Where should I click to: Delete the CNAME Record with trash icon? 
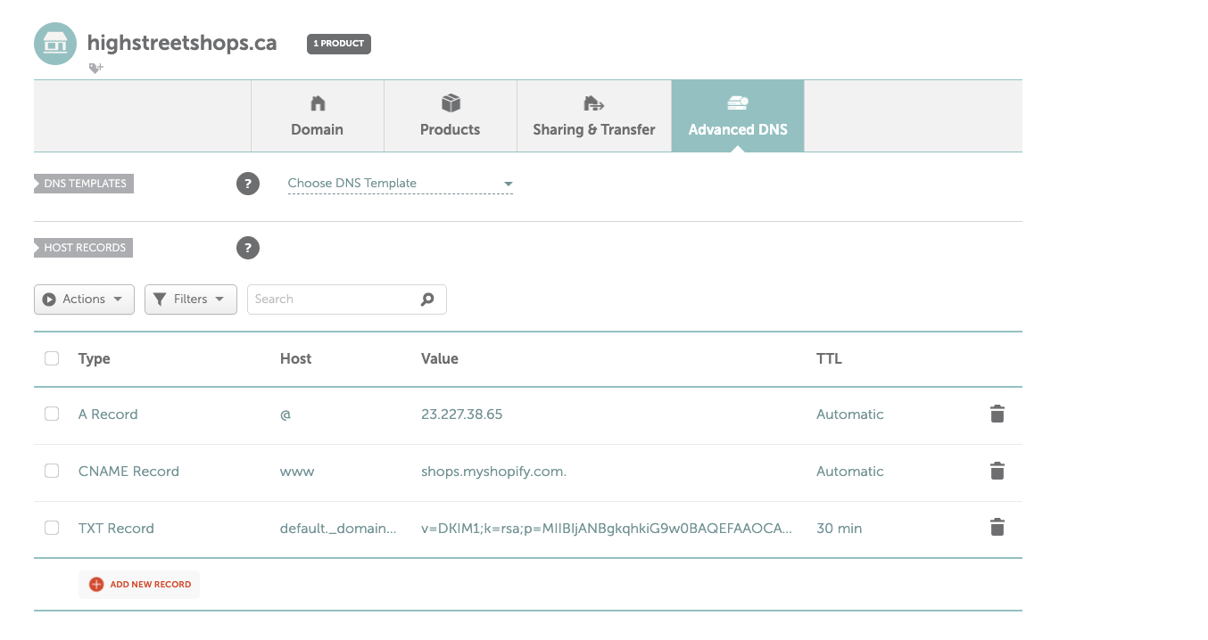(x=997, y=472)
